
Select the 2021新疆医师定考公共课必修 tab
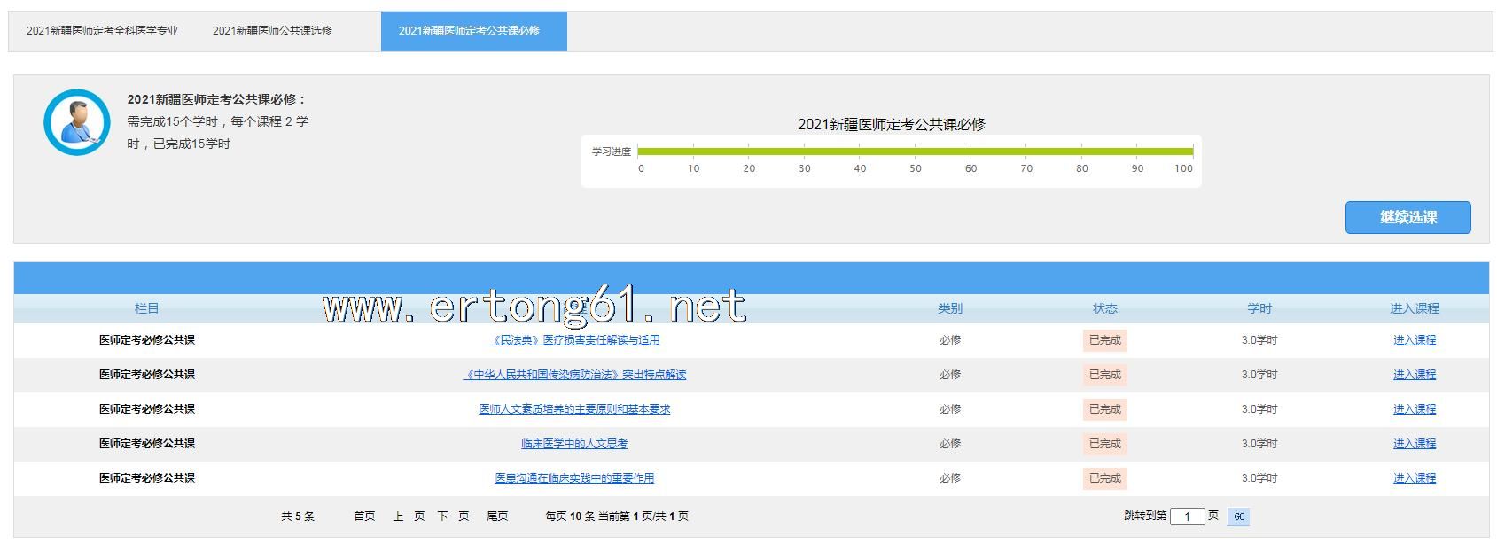tap(469, 31)
